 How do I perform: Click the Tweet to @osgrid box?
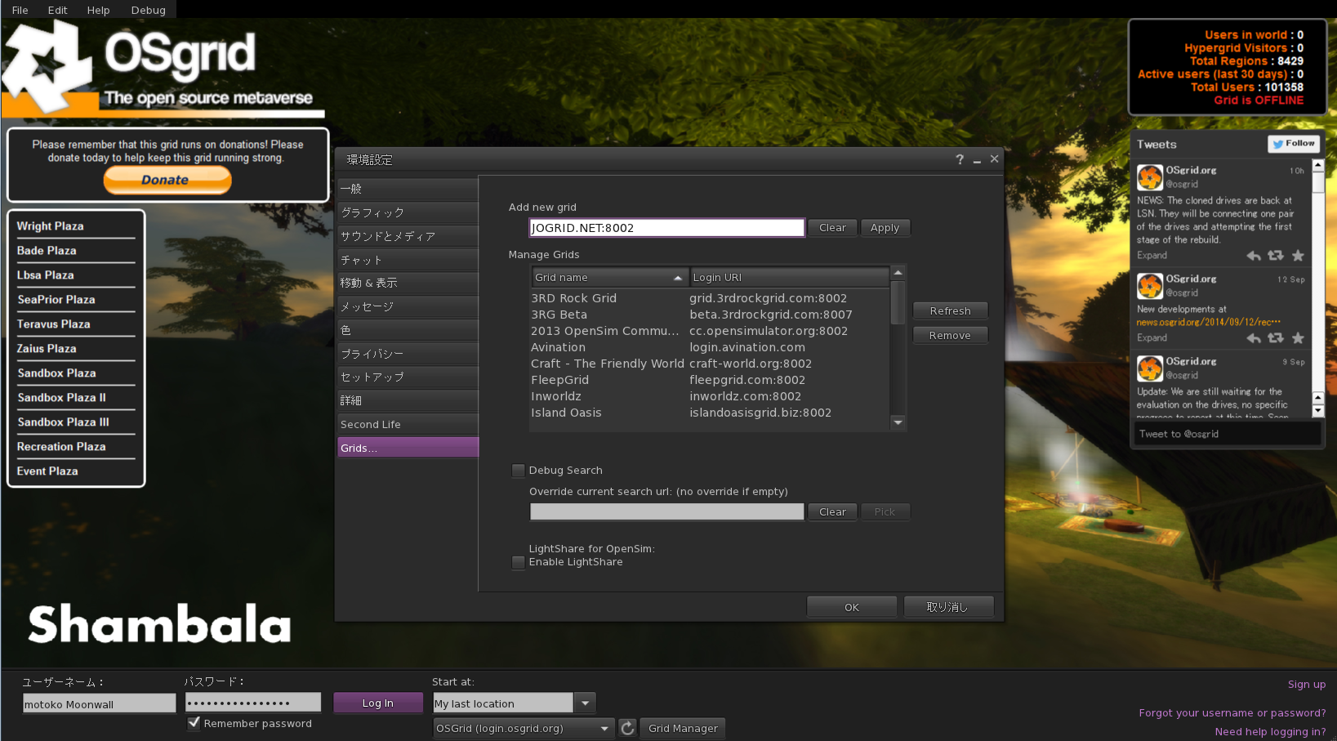tap(1228, 434)
